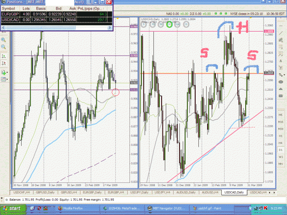Select the Trendline drawing tool
This screenshot has height=215, width=287.
click(x=281, y=33)
